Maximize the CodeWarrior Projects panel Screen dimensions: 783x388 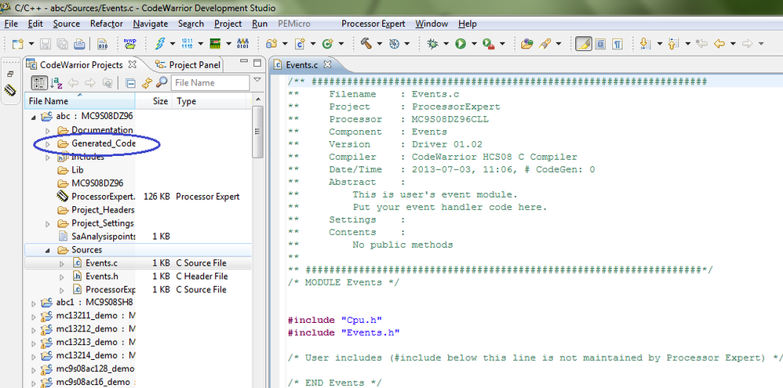[257, 63]
